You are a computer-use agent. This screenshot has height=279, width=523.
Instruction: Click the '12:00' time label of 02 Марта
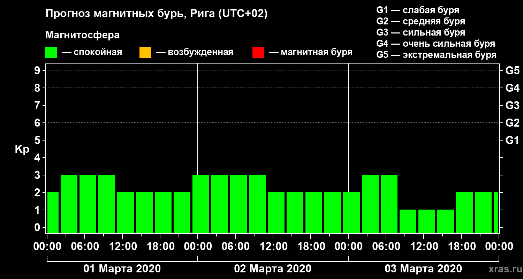click(274, 247)
